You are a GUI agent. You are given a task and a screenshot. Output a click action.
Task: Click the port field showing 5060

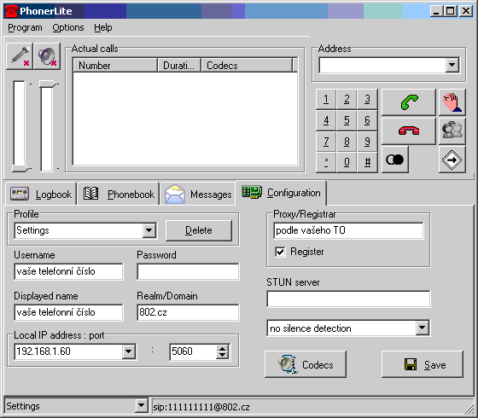[193, 351]
